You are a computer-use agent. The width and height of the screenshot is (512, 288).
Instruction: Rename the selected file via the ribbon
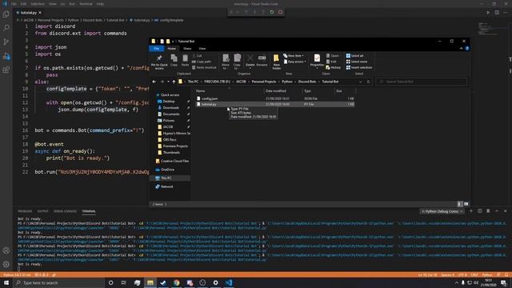pyautogui.click(x=262, y=61)
